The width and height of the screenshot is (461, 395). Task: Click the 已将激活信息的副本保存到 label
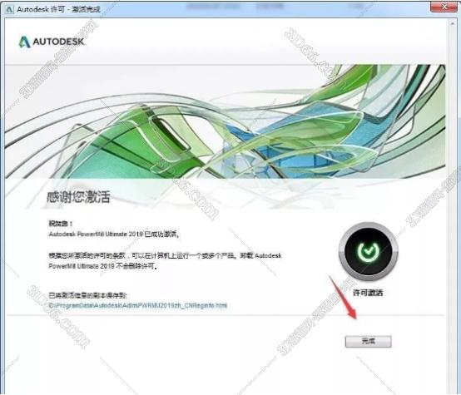point(87,295)
